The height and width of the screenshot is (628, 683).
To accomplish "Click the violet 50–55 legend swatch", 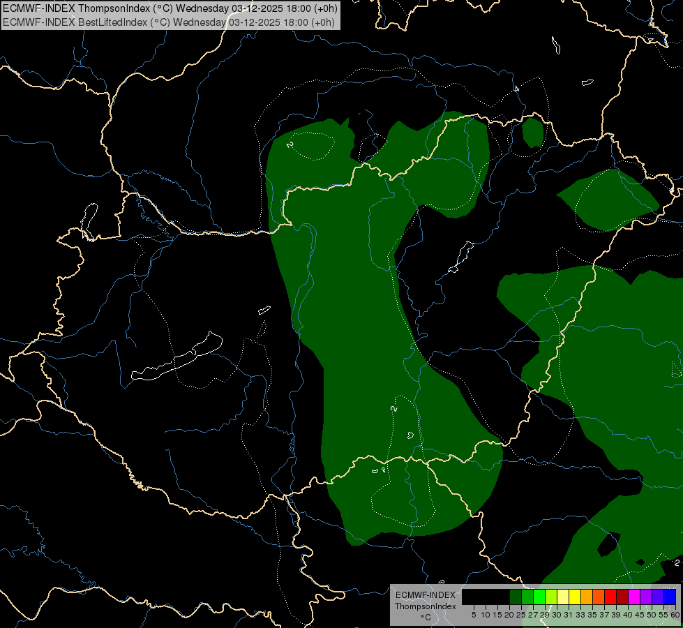I will coord(658,597).
